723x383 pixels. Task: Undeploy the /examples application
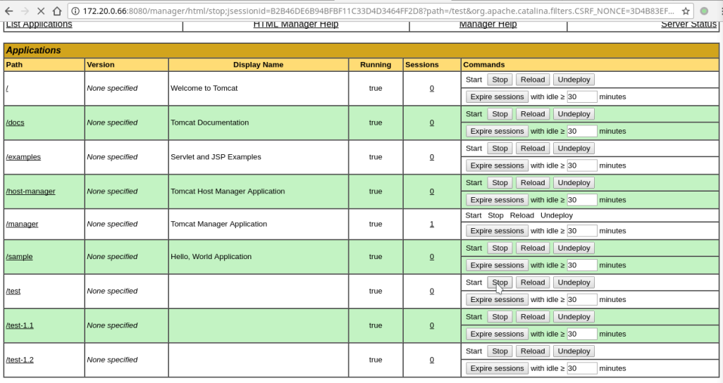click(x=574, y=149)
